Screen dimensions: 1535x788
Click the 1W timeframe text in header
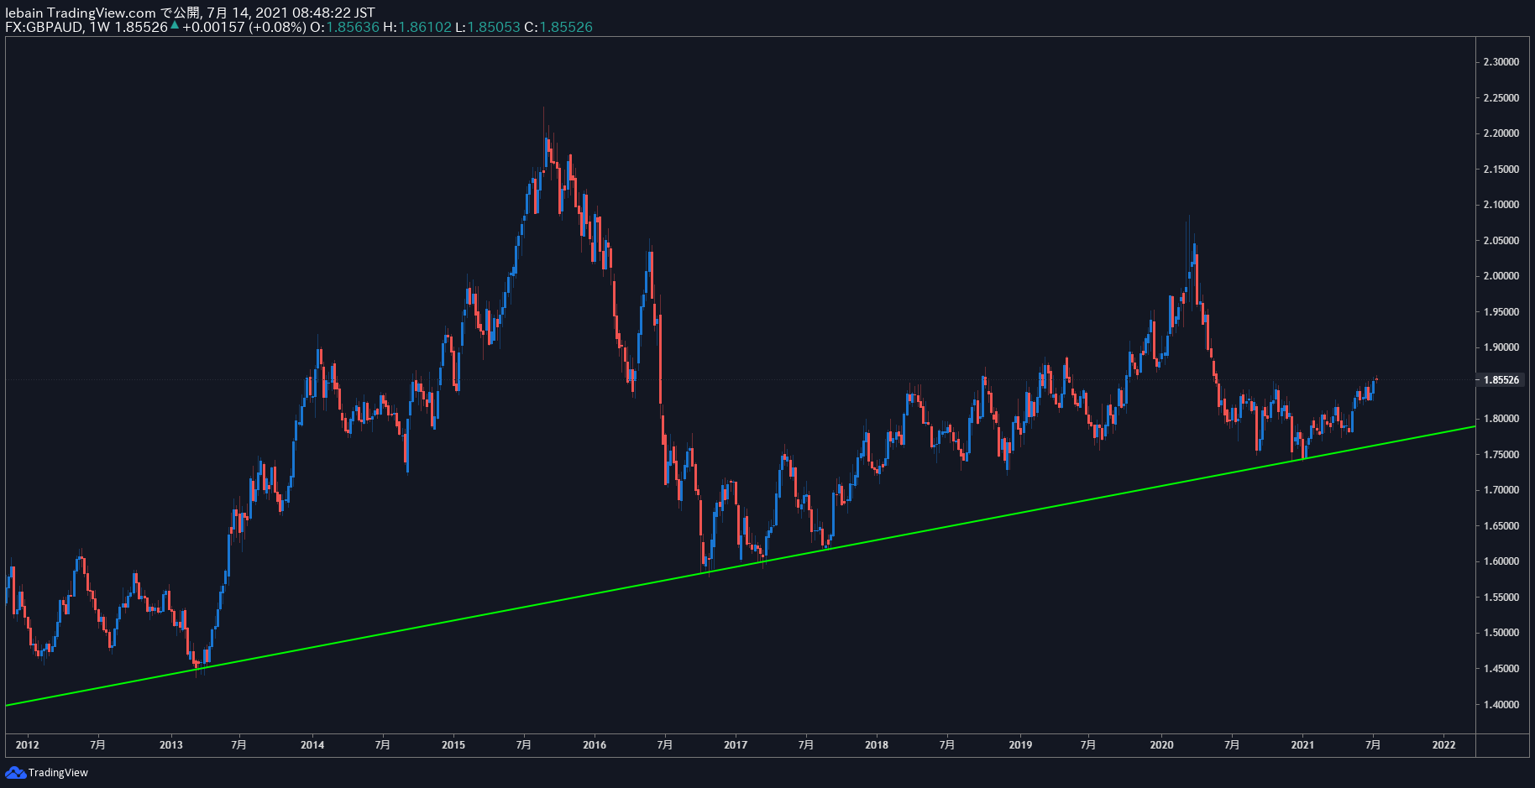(100, 27)
